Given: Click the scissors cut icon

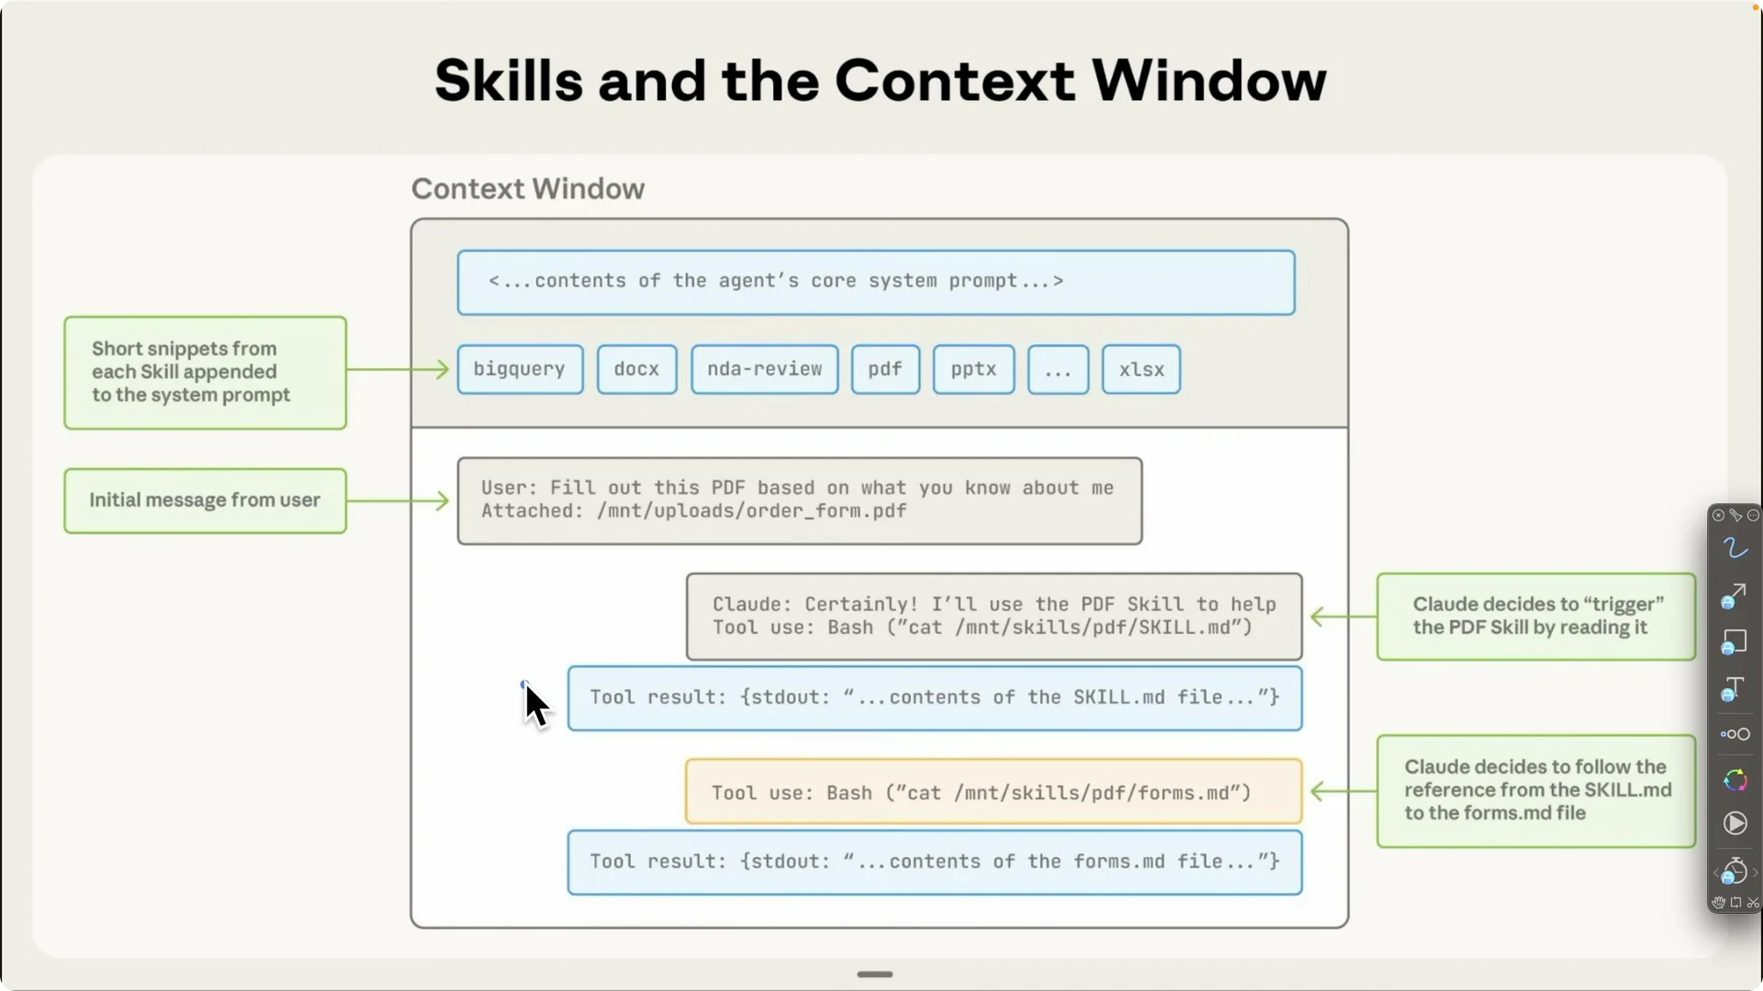Looking at the screenshot, I should [x=1753, y=903].
